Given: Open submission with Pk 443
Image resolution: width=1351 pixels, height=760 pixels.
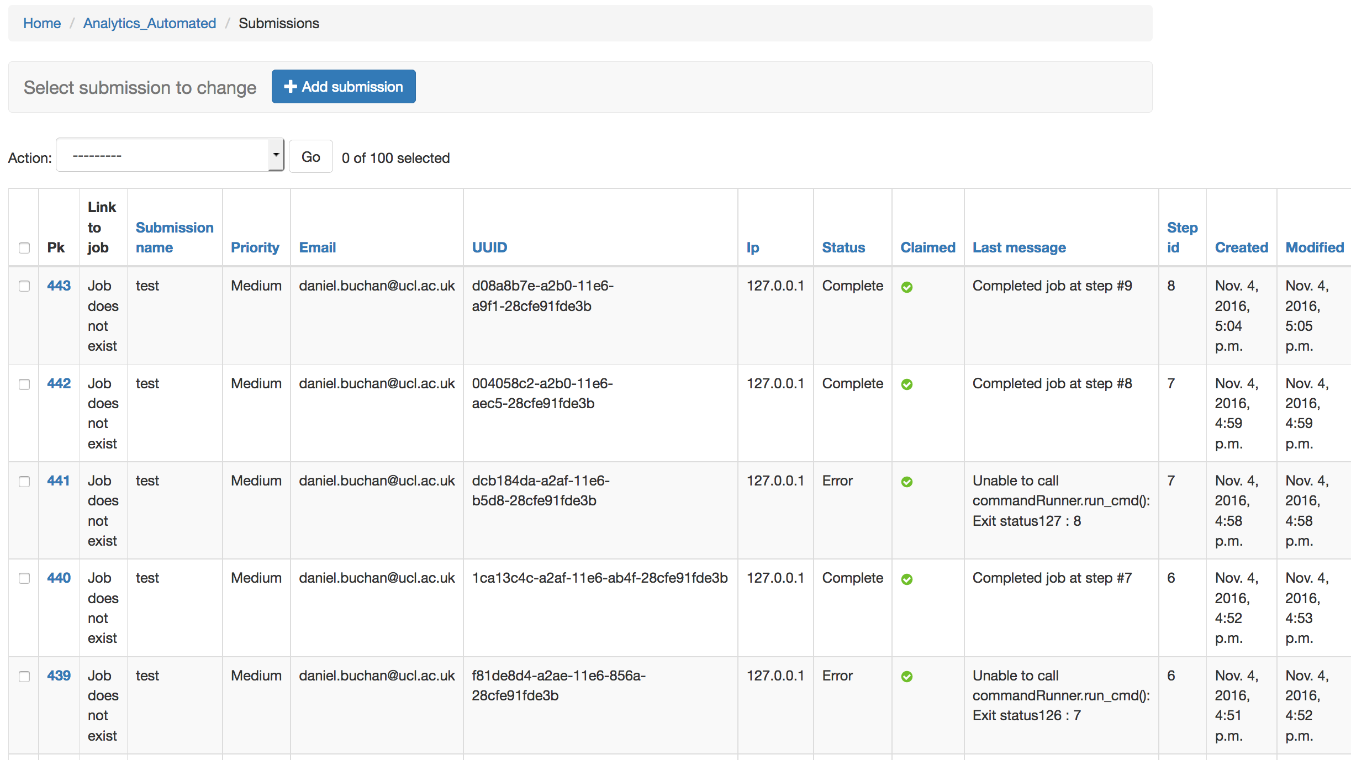Looking at the screenshot, I should (59, 286).
